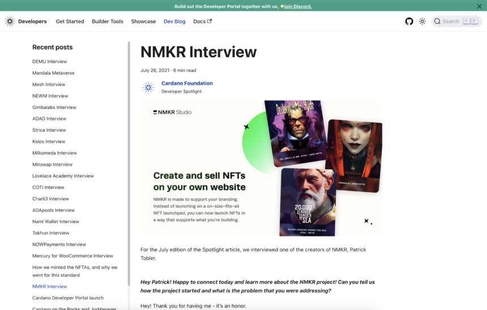Open the DEMU Interview post

[x=50, y=62]
